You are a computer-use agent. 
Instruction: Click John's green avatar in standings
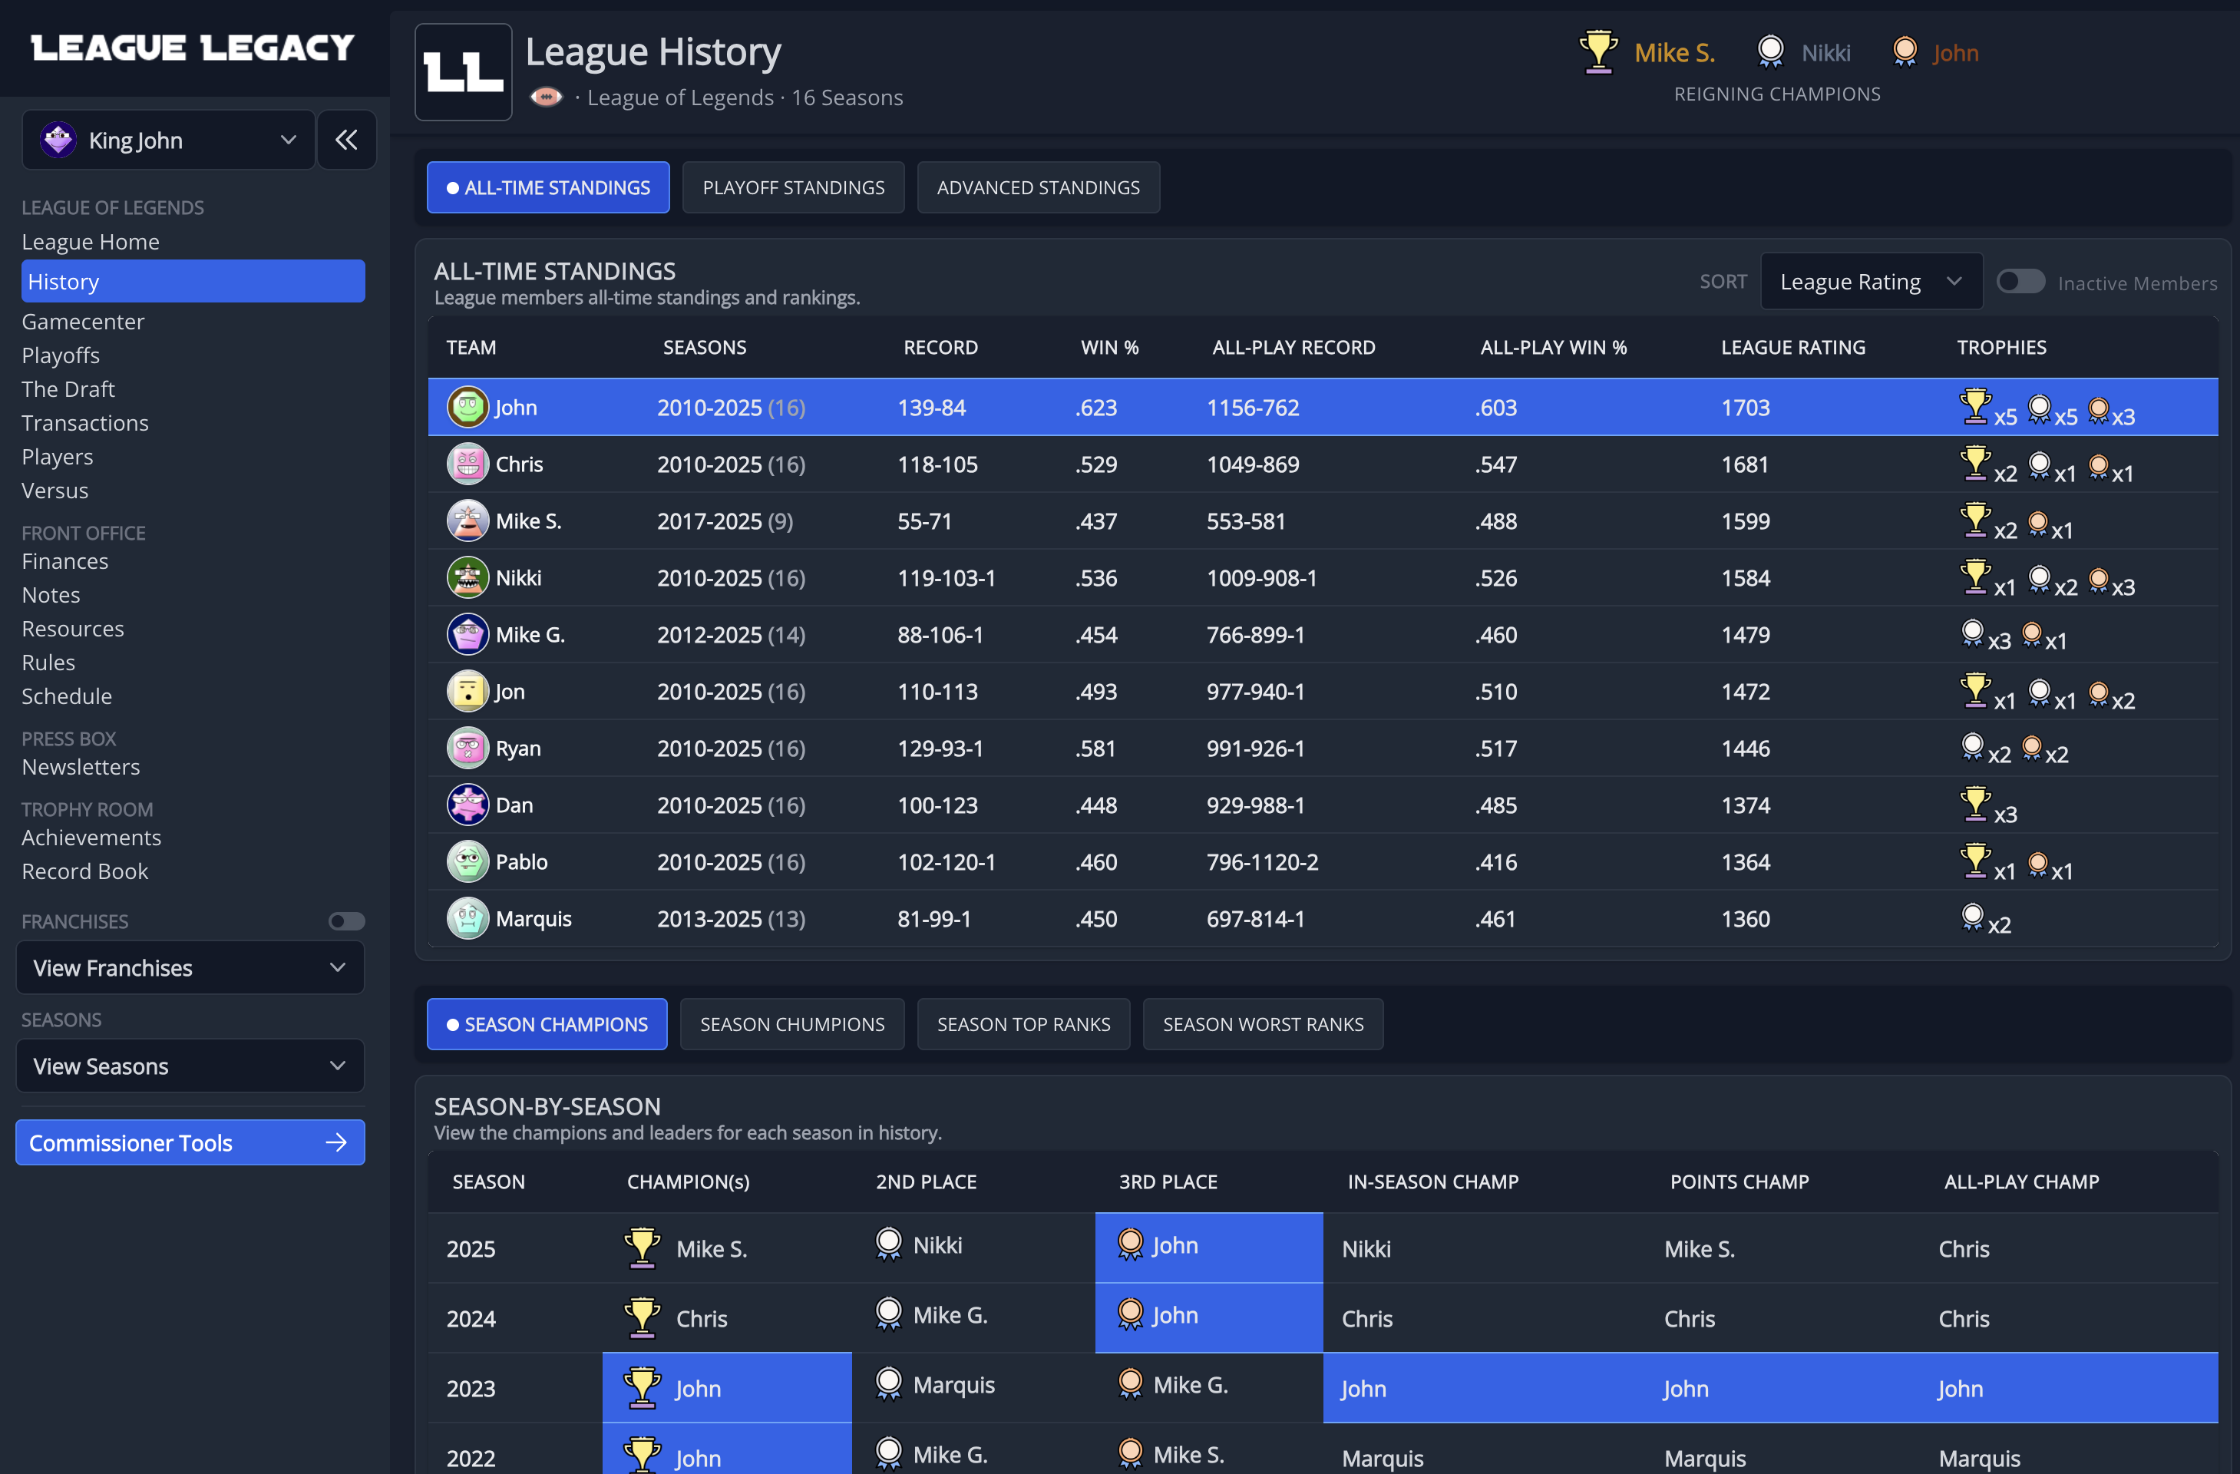click(467, 408)
